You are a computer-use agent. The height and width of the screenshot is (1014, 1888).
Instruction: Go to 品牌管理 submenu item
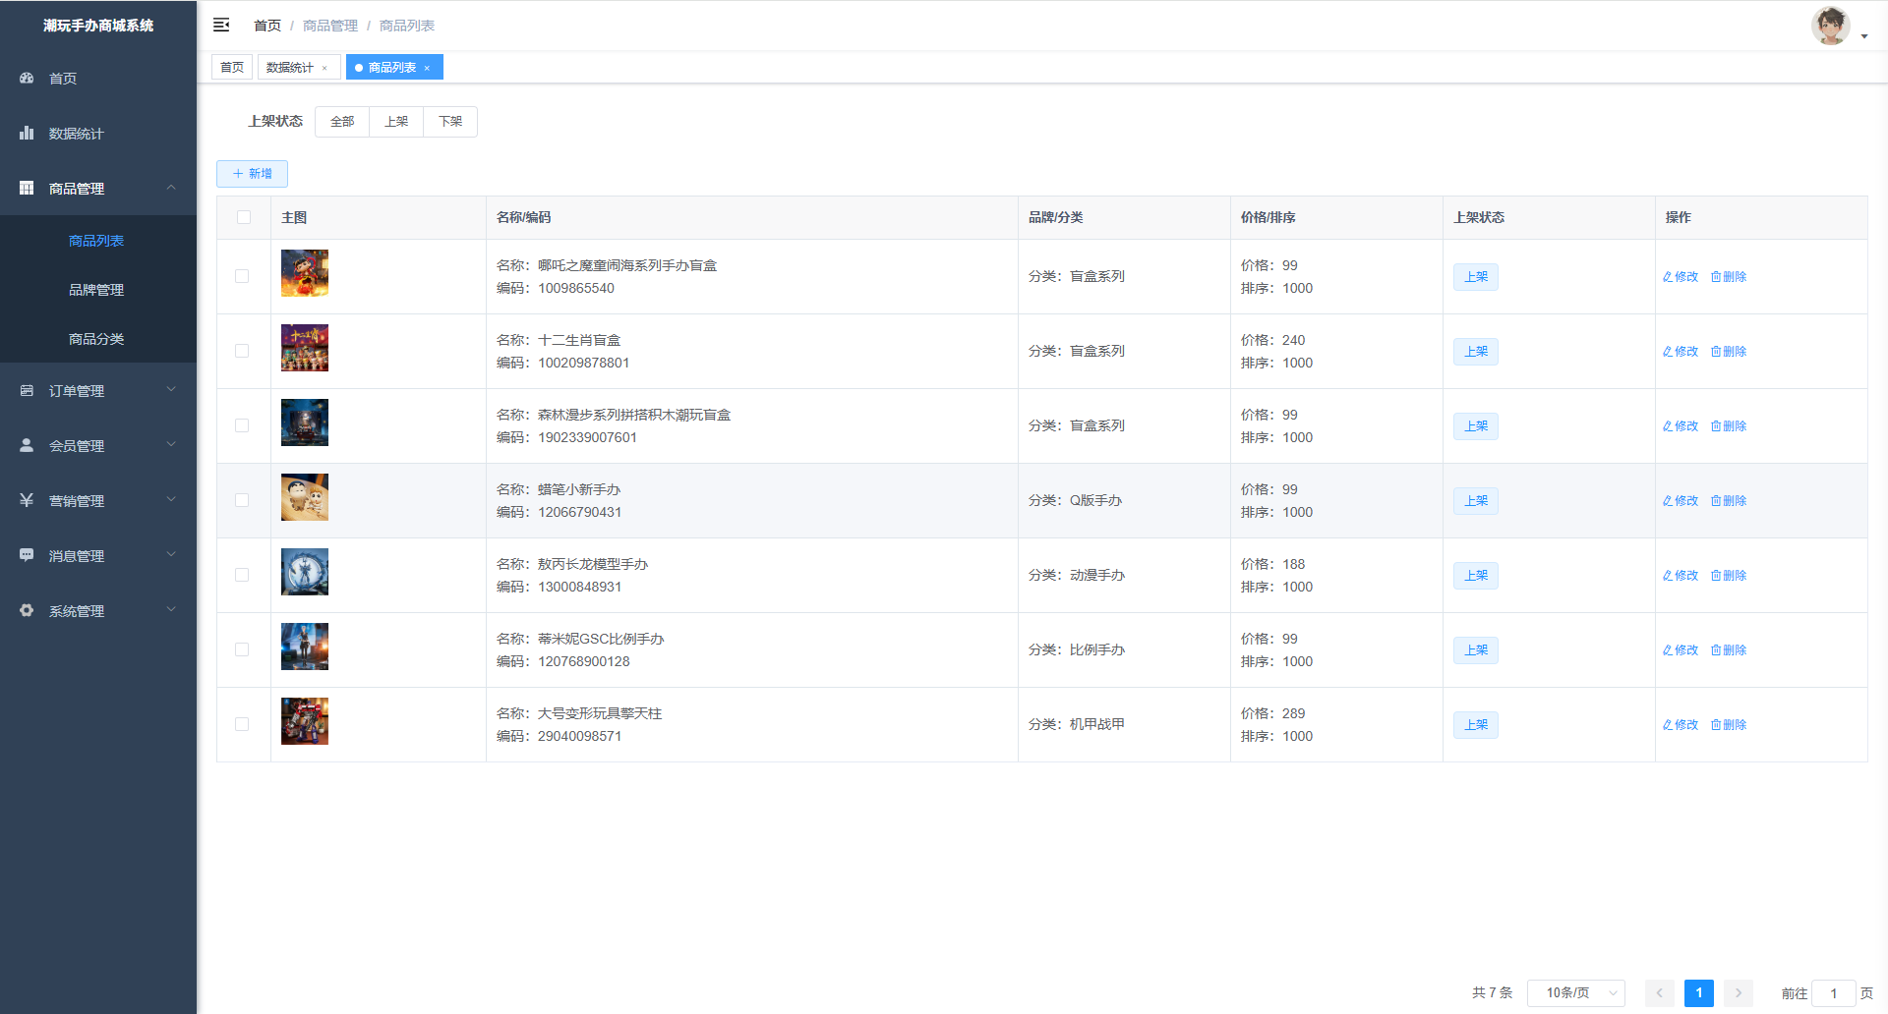[x=96, y=290]
